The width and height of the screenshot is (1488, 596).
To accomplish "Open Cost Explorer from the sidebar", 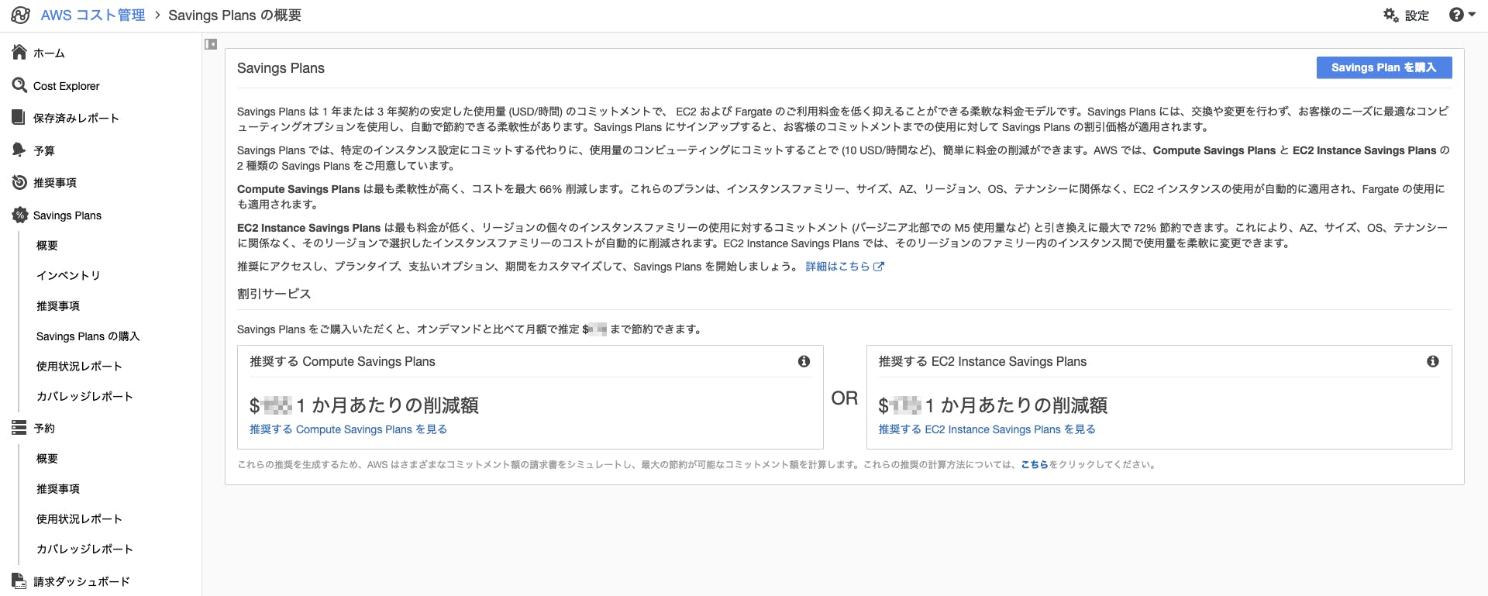I will coord(67,86).
